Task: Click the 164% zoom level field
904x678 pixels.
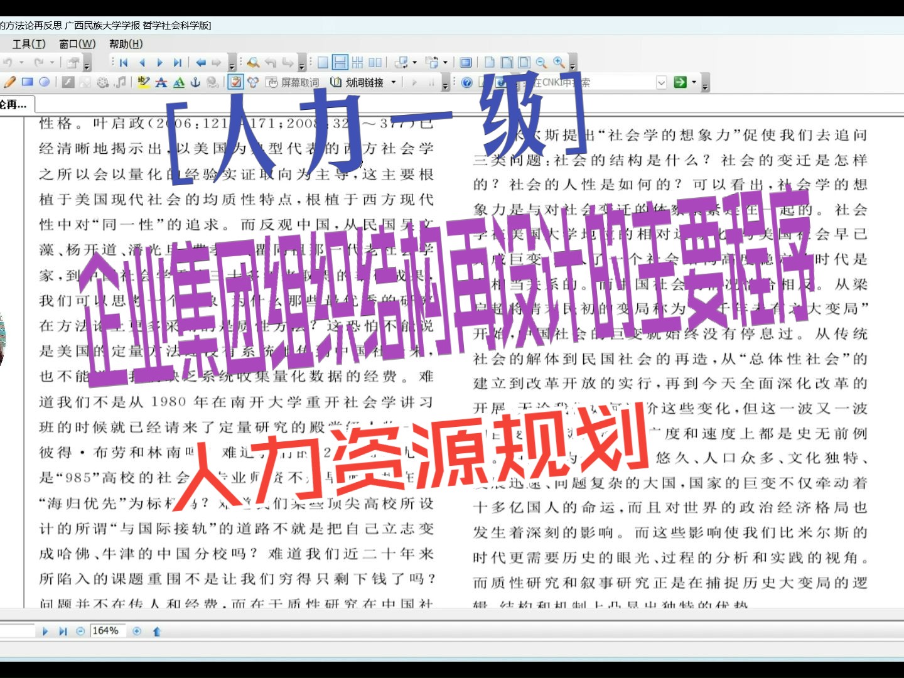Action: point(107,631)
